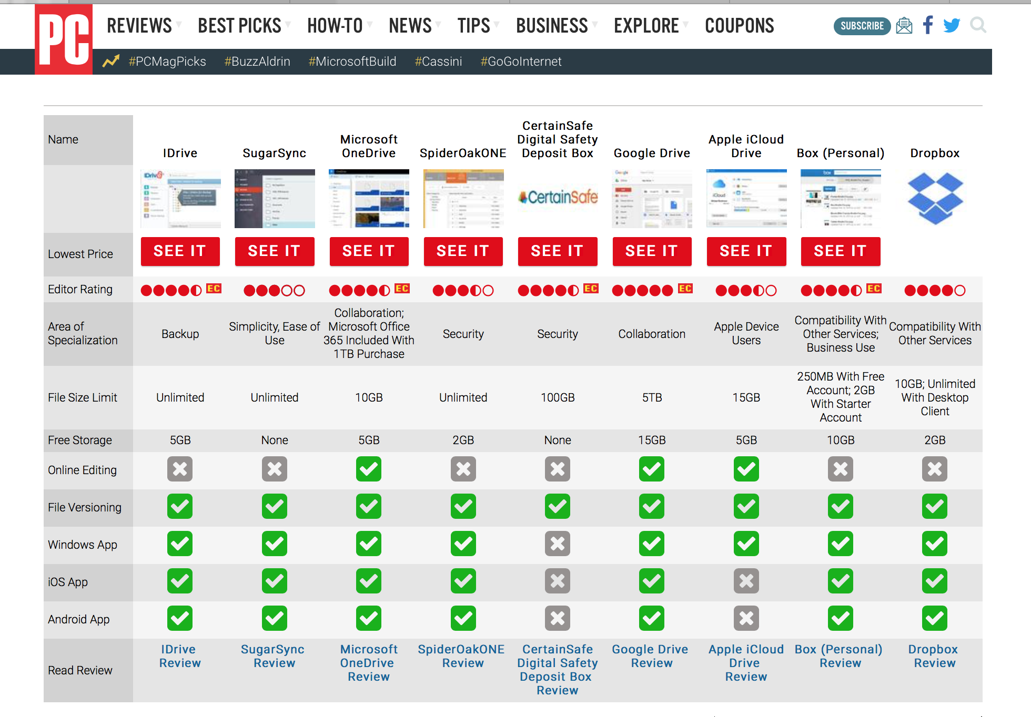Open the SugarSync Review link
The image size is (1031, 717).
click(x=274, y=656)
